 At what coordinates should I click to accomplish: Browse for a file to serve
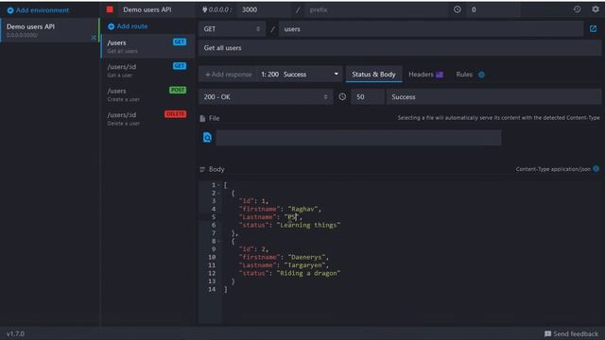coord(207,137)
